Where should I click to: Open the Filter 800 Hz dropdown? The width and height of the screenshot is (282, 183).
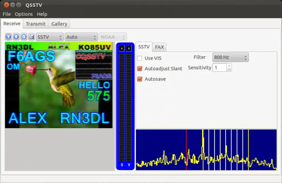click(231, 57)
